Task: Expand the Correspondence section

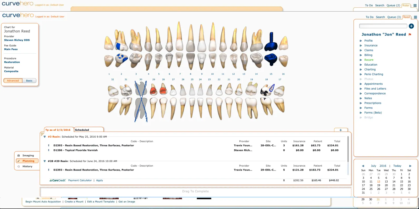Action: coord(361,94)
